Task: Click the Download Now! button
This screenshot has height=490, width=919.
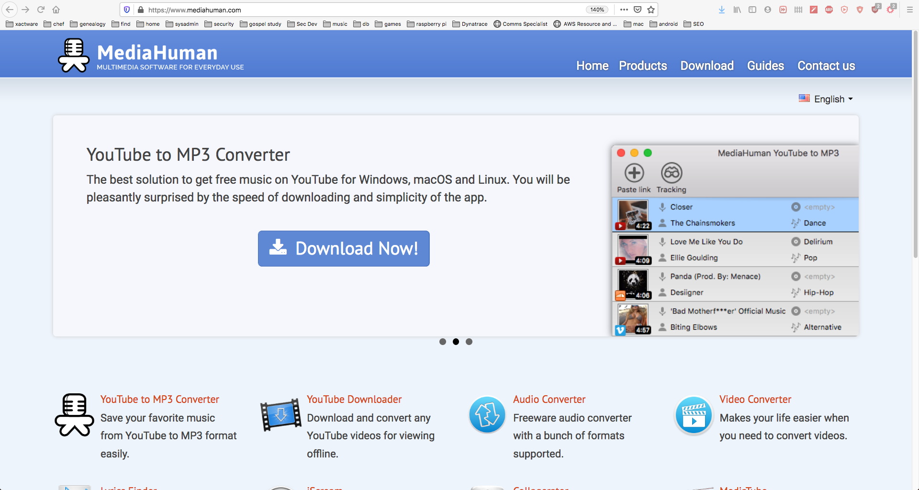Action: pyautogui.click(x=344, y=248)
